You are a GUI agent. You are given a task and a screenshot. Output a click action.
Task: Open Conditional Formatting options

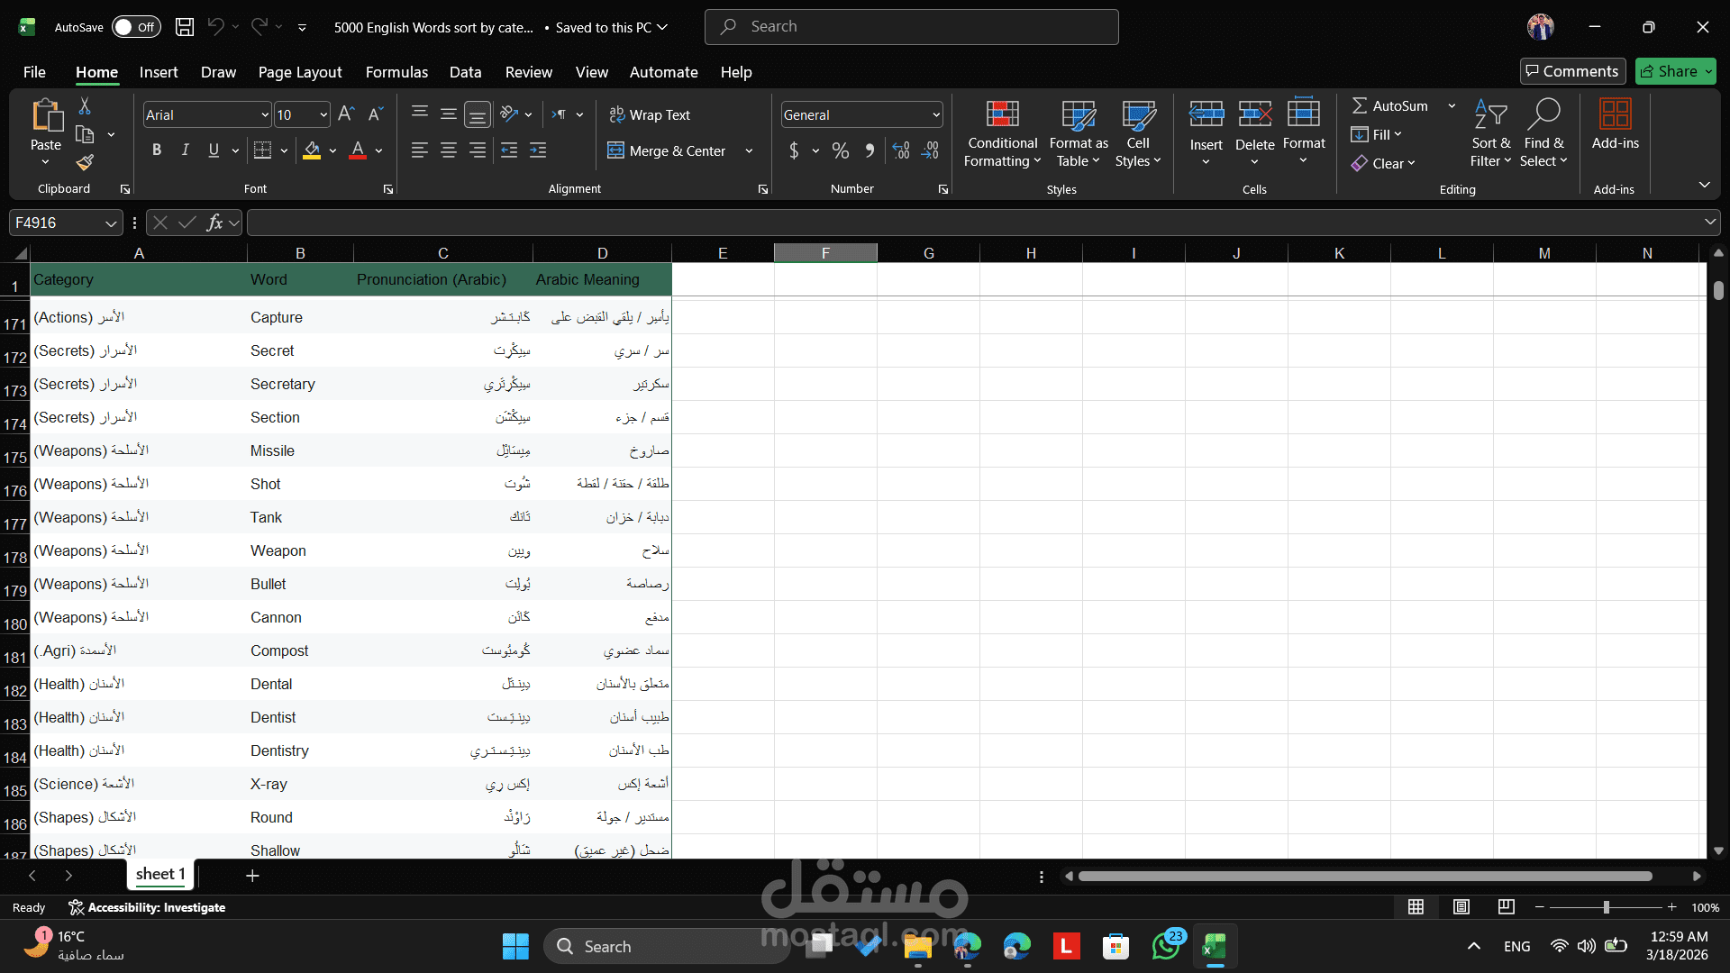pyautogui.click(x=1002, y=132)
